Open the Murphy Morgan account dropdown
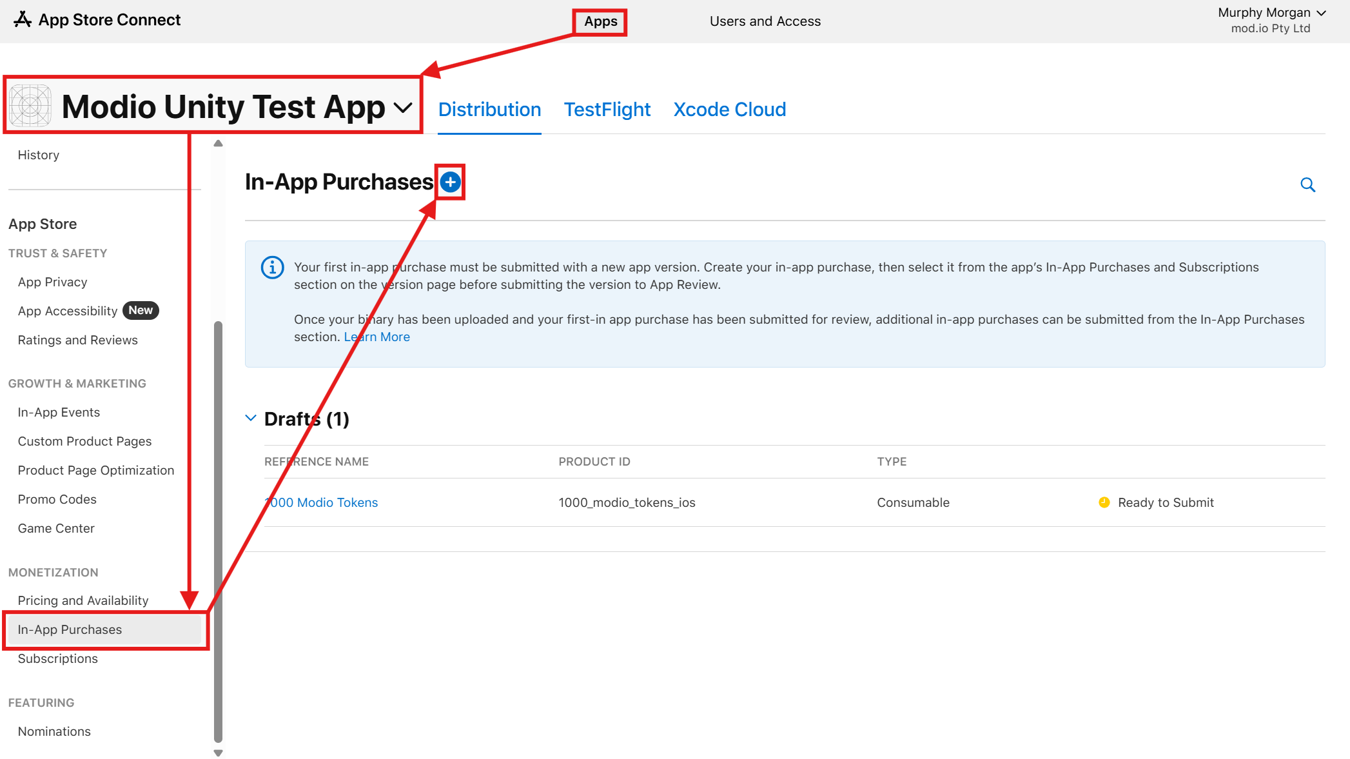This screenshot has width=1350, height=759. point(1271,13)
